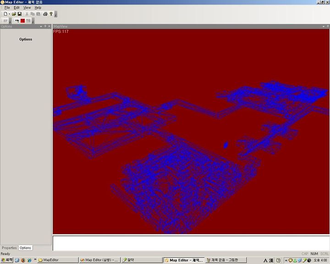Click inside the white output pane below MapView
This screenshot has height=264, width=330.
click(x=191, y=243)
